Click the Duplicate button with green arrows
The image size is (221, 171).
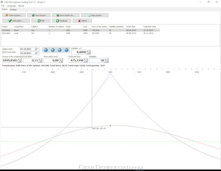[x=61, y=21]
